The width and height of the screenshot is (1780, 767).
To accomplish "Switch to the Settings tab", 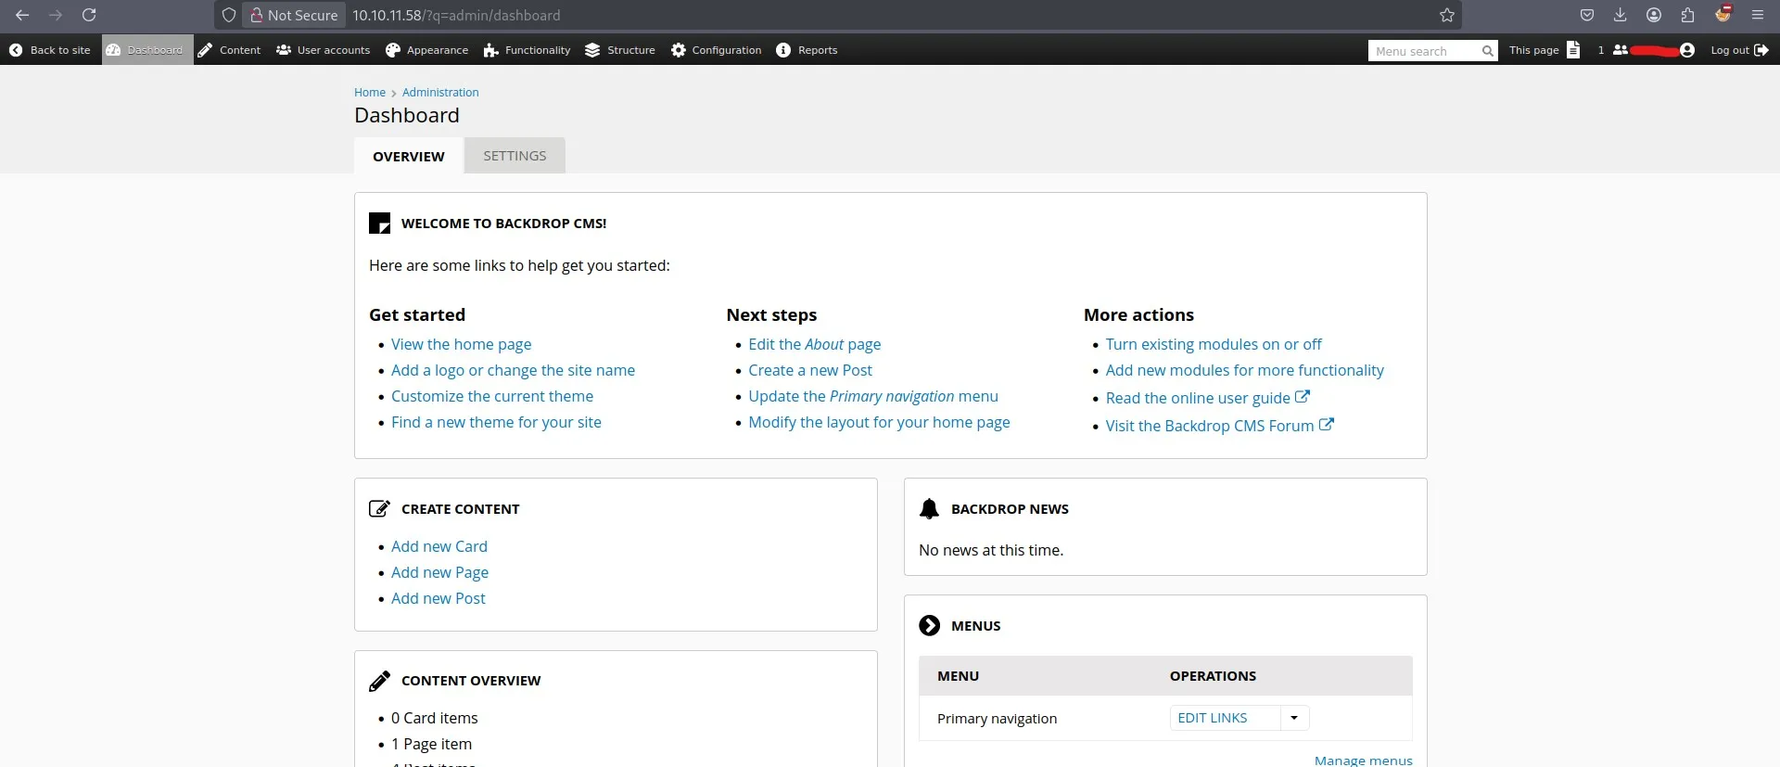I will point(515,156).
